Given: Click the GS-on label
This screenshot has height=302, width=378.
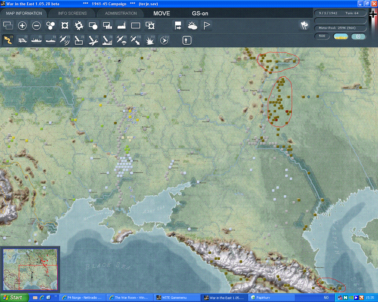Looking at the screenshot, I should tap(200, 13).
